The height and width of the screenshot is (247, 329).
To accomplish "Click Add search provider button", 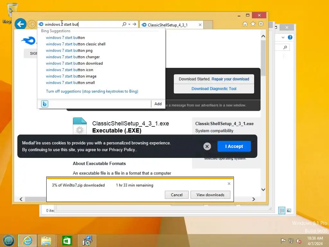I will (158, 104).
